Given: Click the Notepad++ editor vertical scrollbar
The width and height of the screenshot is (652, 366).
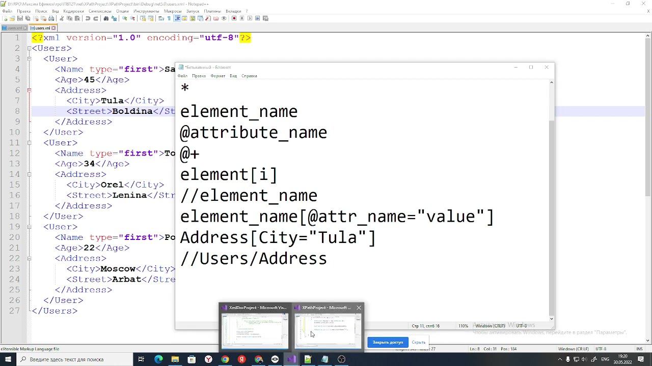Looking at the screenshot, I should [x=648, y=189].
